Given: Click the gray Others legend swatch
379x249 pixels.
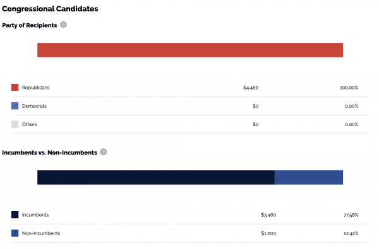Looking at the screenshot, I should point(15,124).
